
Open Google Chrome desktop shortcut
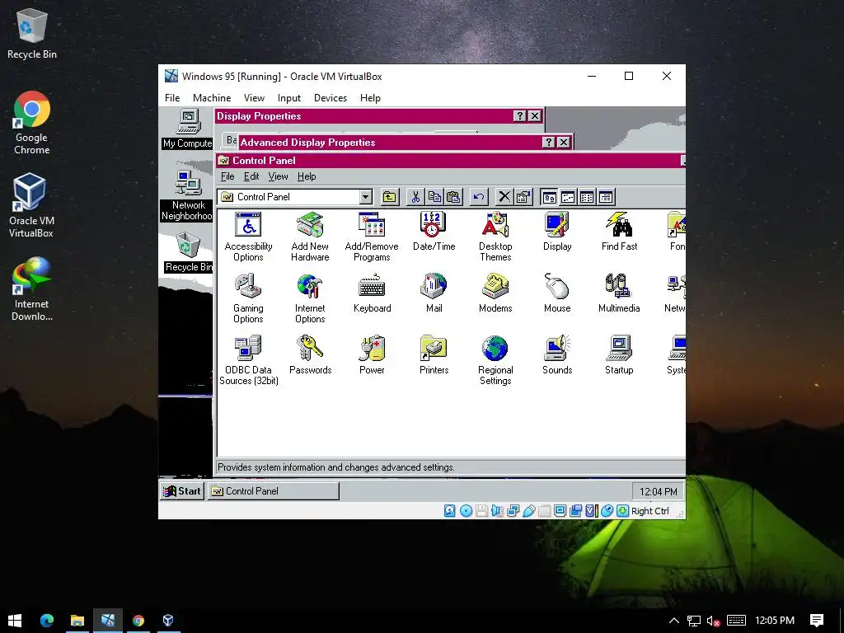point(32,123)
